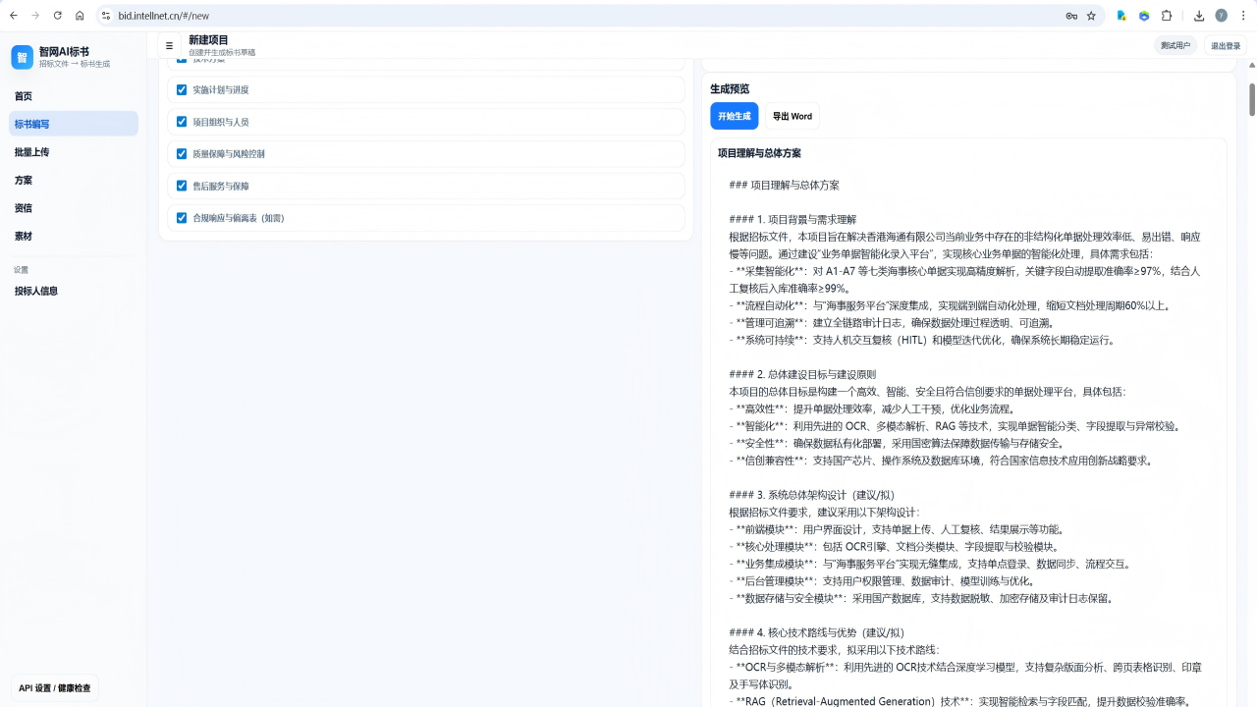Click the page vertical scrollbar thumb
The width and height of the screenshot is (1257, 707).
(1252, 99)
